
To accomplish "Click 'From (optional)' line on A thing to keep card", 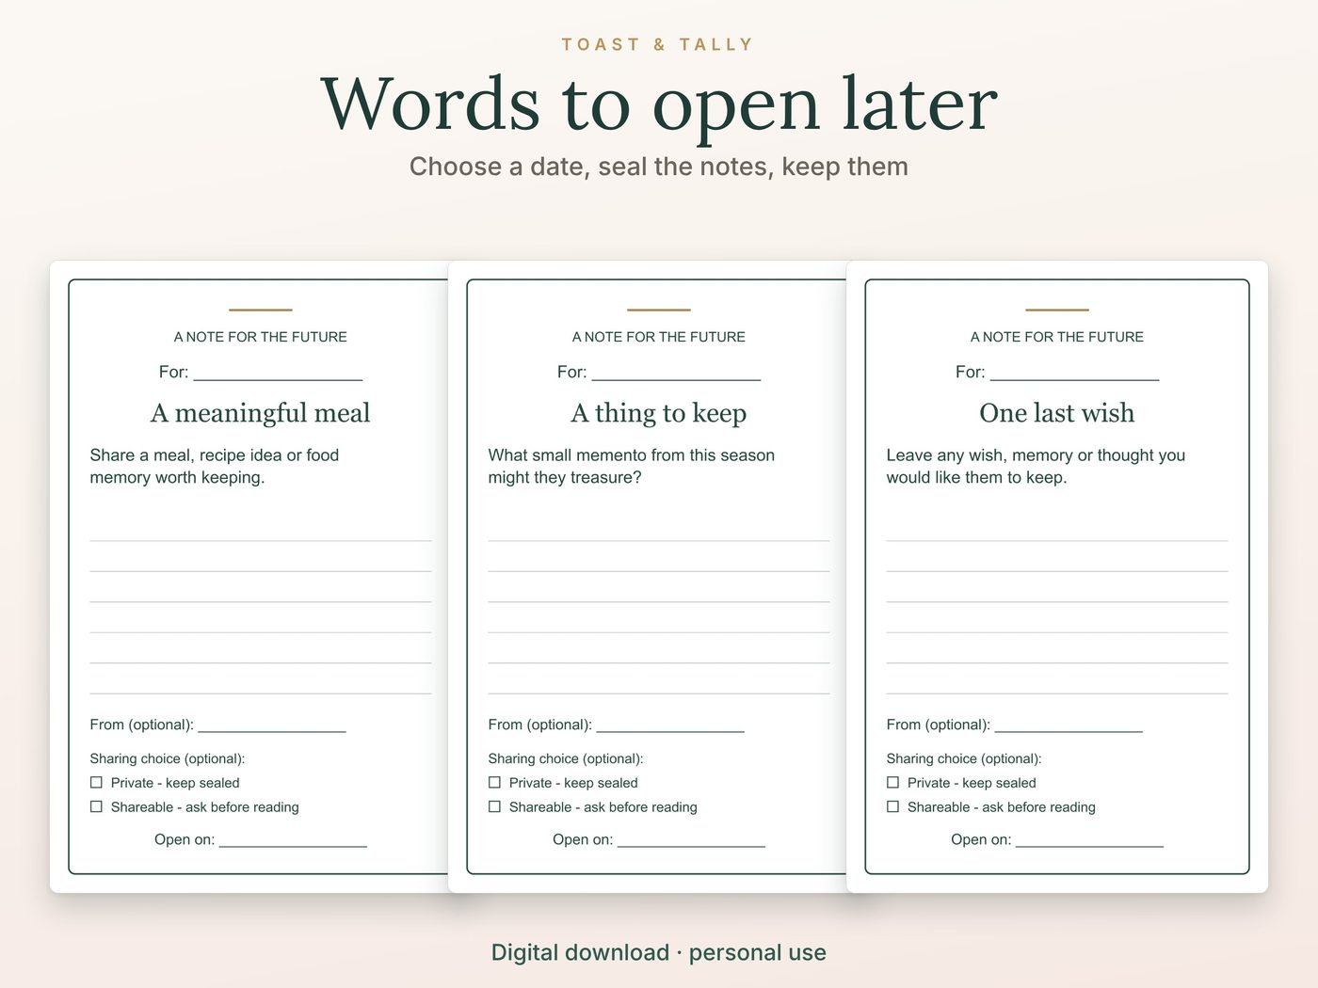I will tap(670, 727).
